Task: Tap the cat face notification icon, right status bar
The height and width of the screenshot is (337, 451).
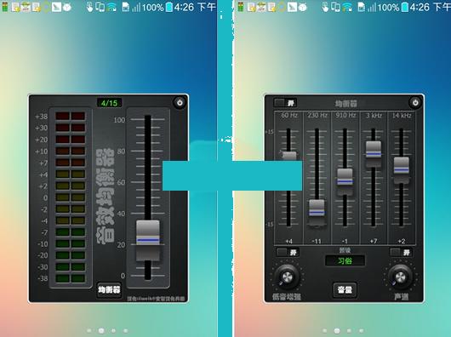Action: (302, 8)
